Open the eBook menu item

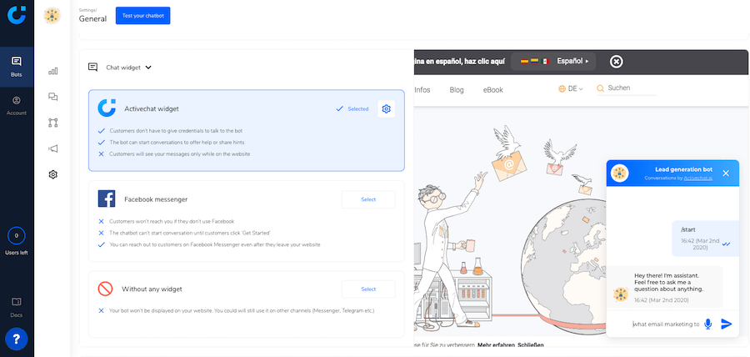pos(493,90)
